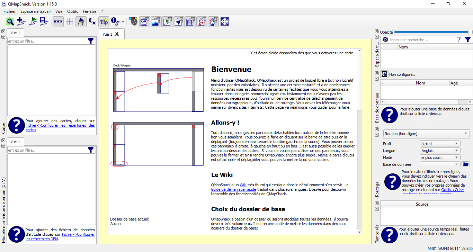
Task: Close the Base de données dock
Action: [377, 73]
